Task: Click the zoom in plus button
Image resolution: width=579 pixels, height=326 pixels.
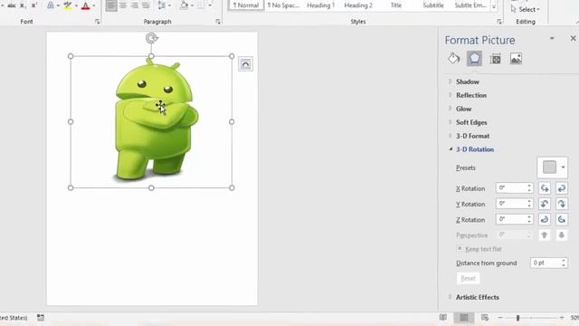Action: (x=562, y=318)
